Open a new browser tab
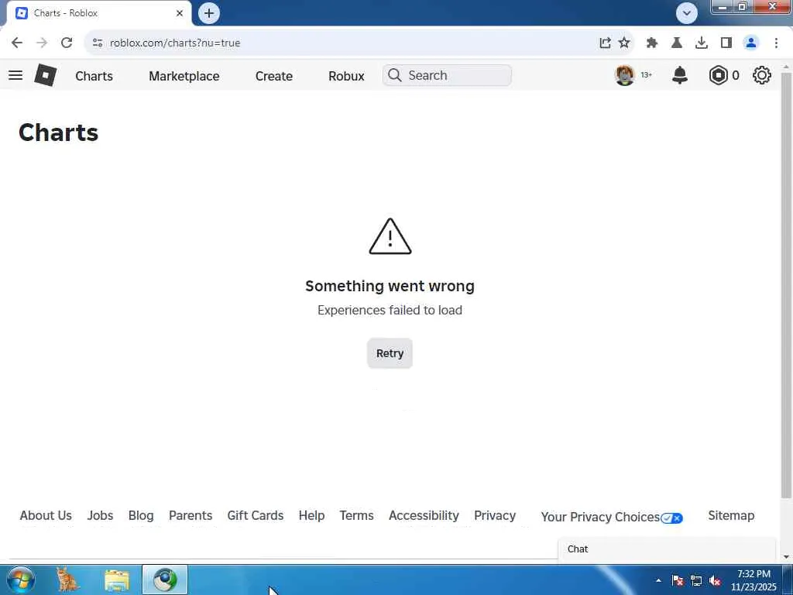The image size is (793, 595). click(x=209, y=13)
